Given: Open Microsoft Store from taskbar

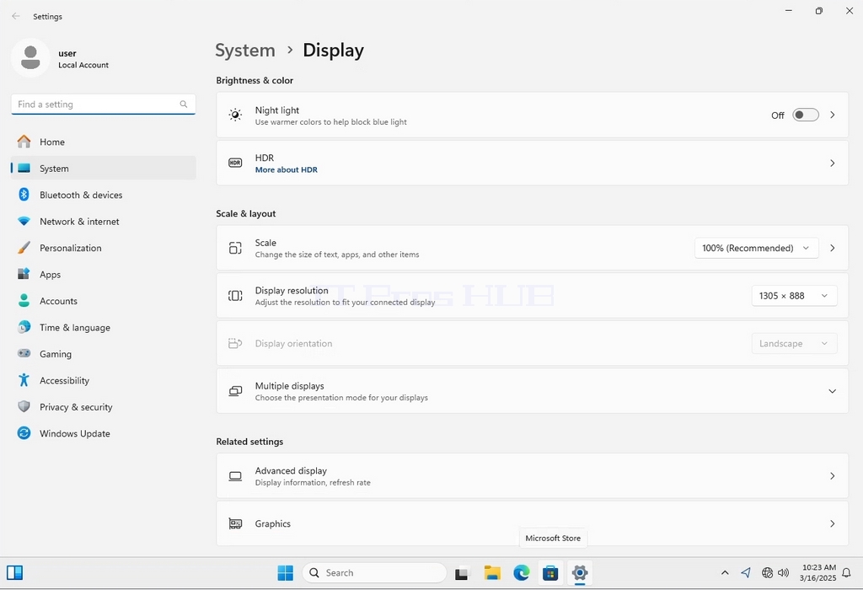Looking at the screenshot, I should [550, 573].
